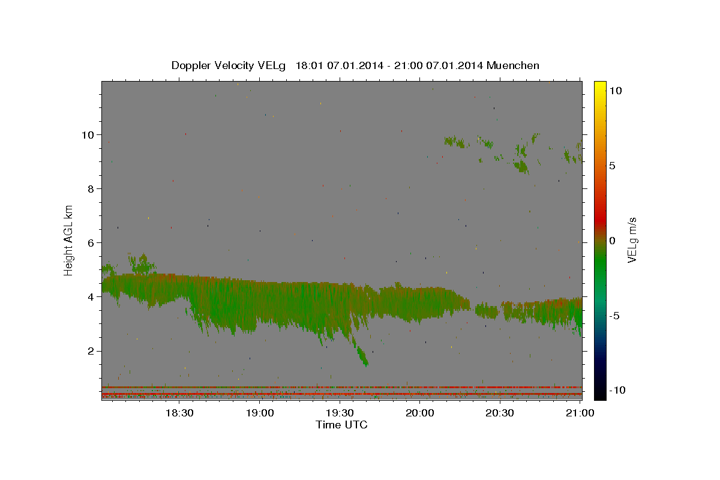
Task: Click the 18:30 time tick label
Action: (179, 413)
